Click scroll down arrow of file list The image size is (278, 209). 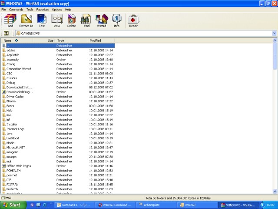pyautogui.click(x=275, y=192)
